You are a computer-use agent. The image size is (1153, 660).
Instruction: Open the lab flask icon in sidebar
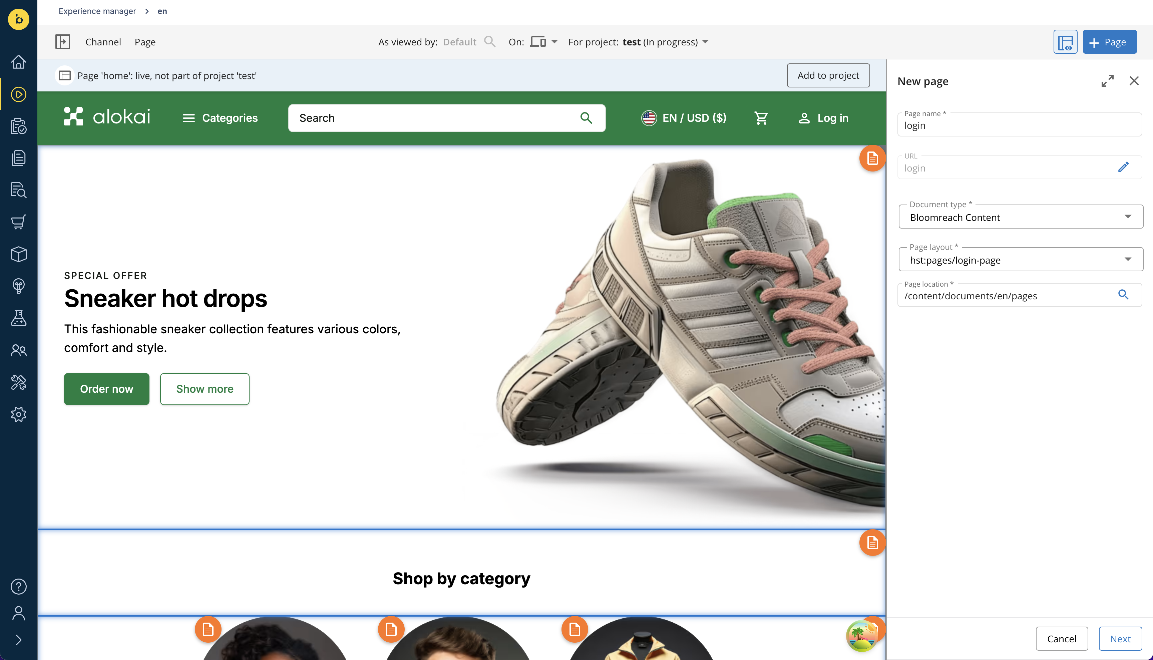(19, 318)
